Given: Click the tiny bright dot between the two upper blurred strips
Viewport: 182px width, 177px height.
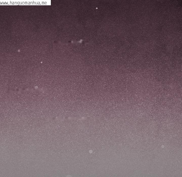Looking at the screenshot, I should coord(41,62).
